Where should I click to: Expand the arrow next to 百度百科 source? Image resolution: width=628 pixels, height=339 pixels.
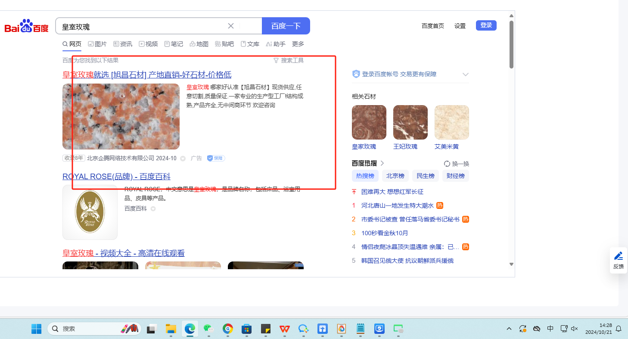coord(153,209)
